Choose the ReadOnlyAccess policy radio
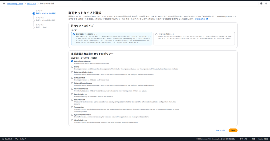The height and width of the screenshot is (141, 270). pyautogui.click(x=72, y=94)
